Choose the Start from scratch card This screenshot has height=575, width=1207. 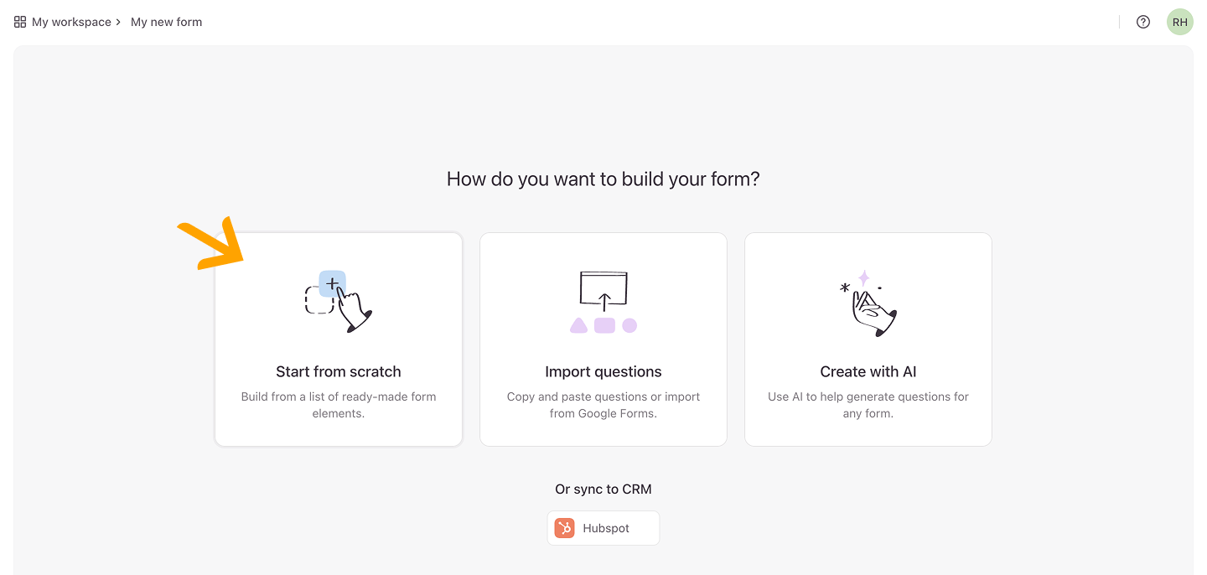click(x=339, y=339)
